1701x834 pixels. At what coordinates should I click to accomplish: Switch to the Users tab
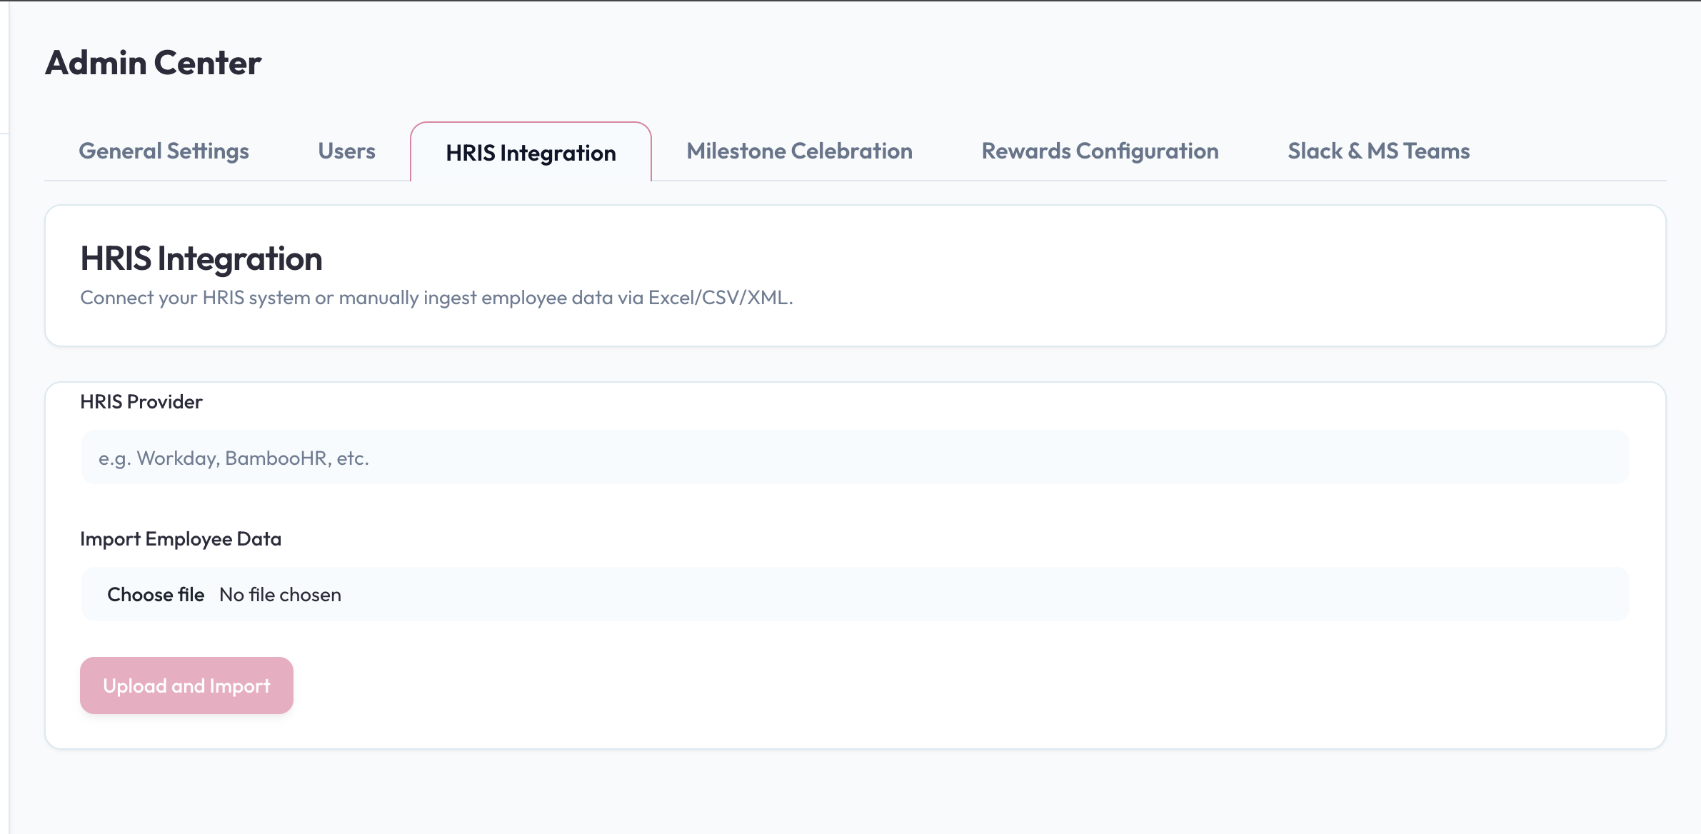coord(346,151)
